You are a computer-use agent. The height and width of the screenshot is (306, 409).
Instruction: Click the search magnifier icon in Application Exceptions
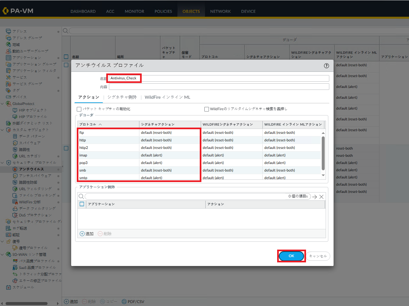(81, 196)
